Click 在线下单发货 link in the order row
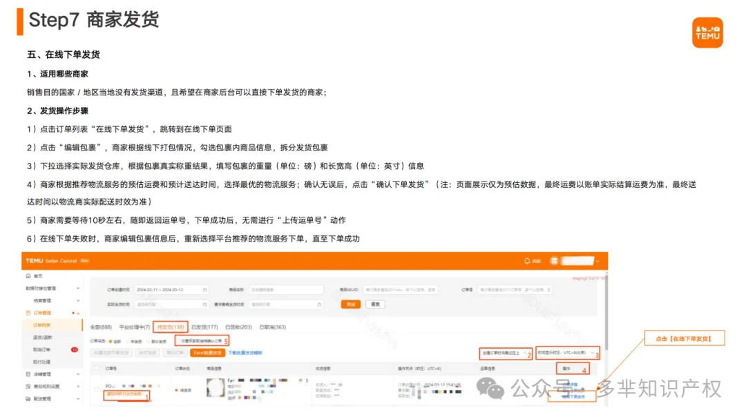Screen dimensions: 746x419 (x=573, y=397)
